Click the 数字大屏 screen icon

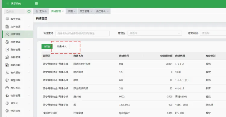click(7, 19)
